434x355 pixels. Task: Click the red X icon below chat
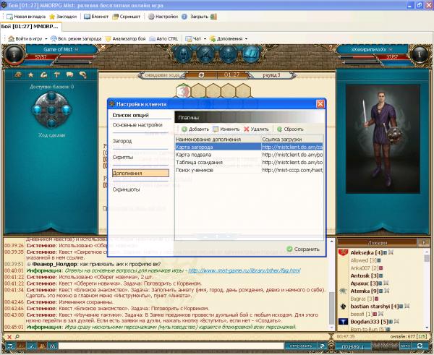point(9,337)
